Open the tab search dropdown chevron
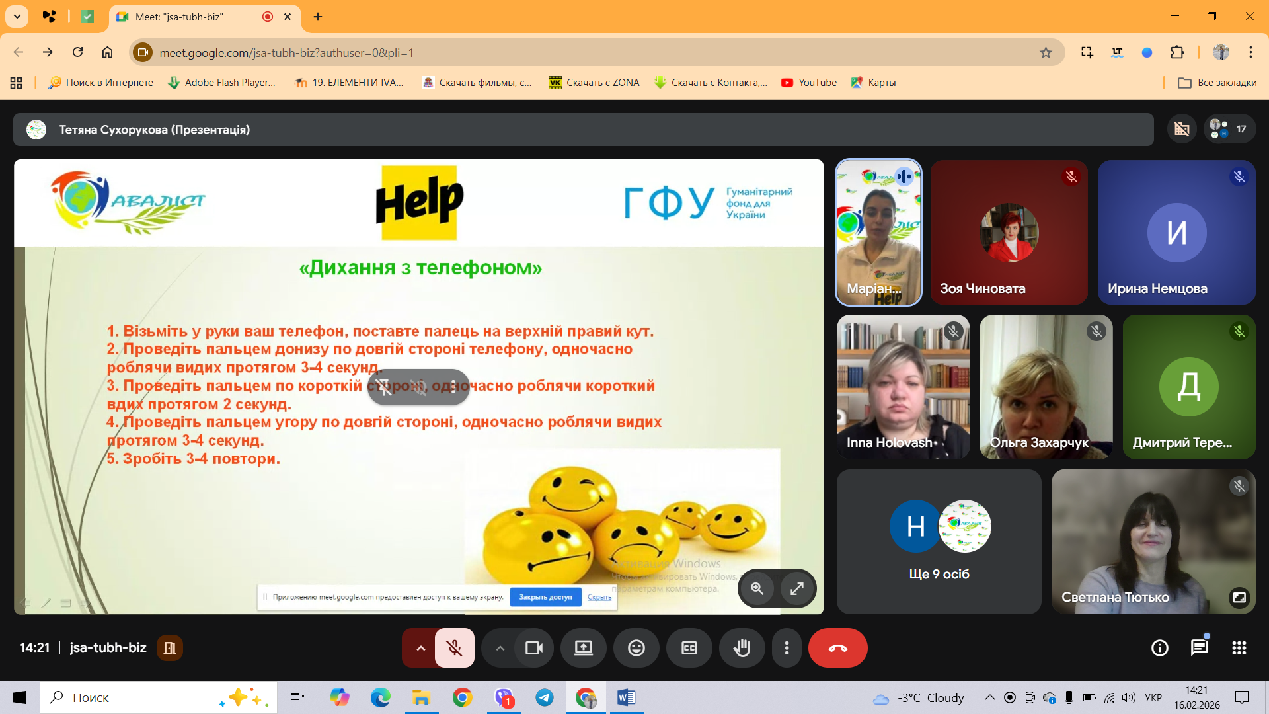Screen dimensions: 1269x714 point(17,17)
